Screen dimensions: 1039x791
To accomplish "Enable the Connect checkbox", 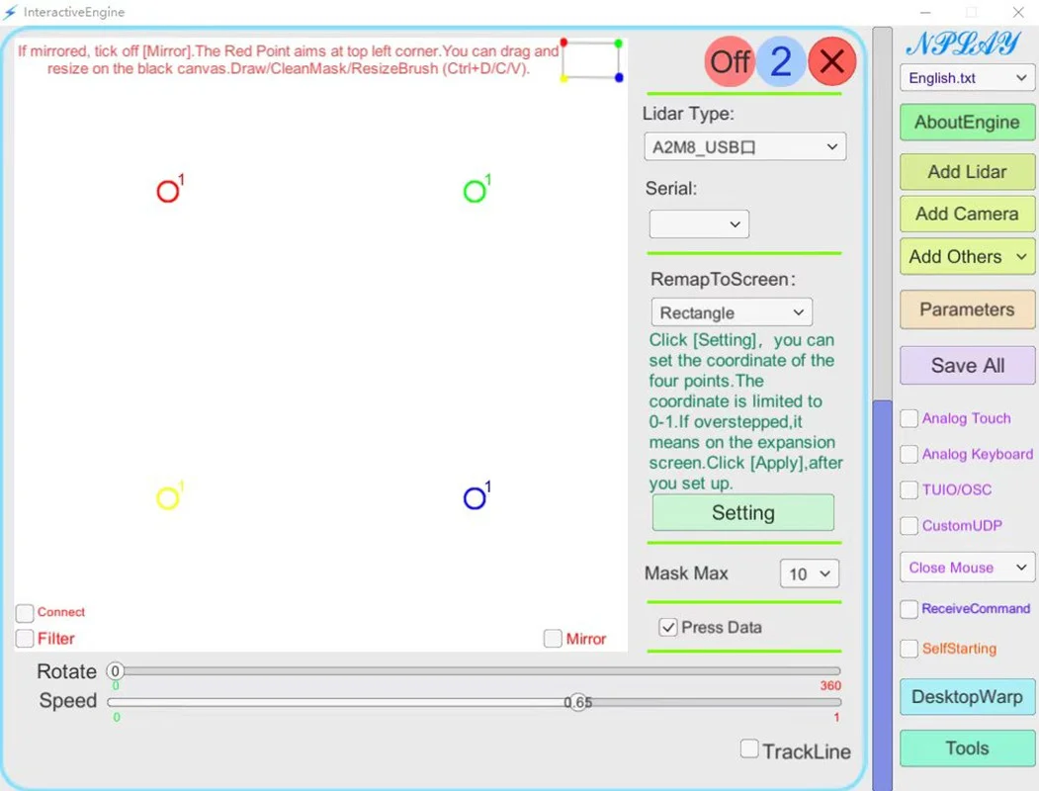I will [25, 613].
